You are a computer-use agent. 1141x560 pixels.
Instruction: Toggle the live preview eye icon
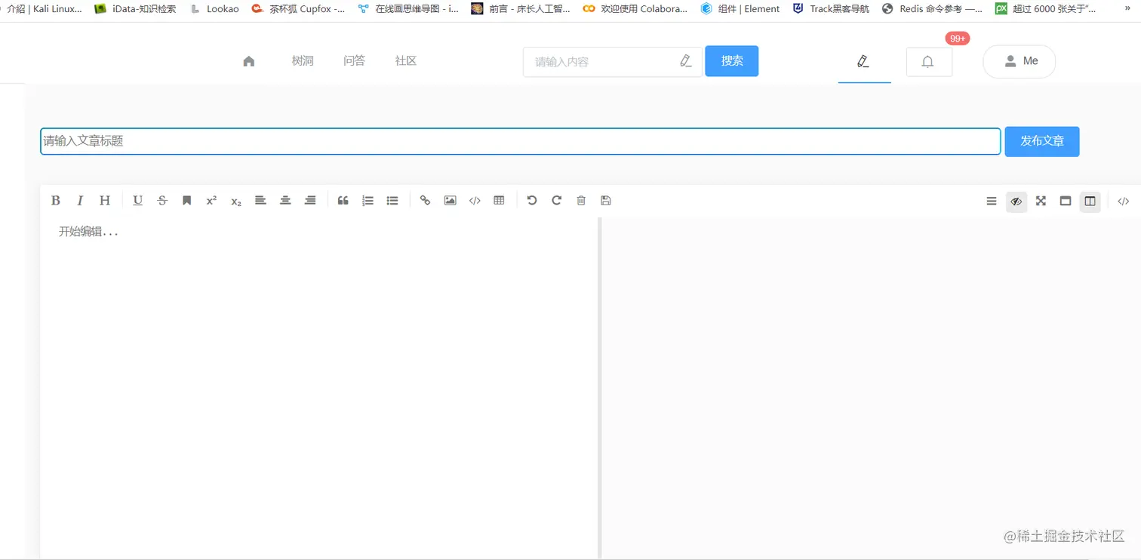(x=1016, y=202)
